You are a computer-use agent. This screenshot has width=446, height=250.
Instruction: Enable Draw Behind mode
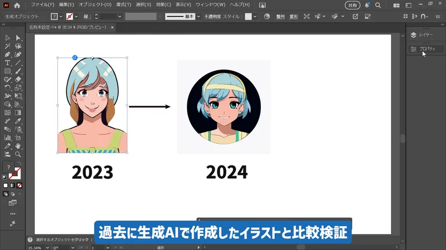coord(12,194)
